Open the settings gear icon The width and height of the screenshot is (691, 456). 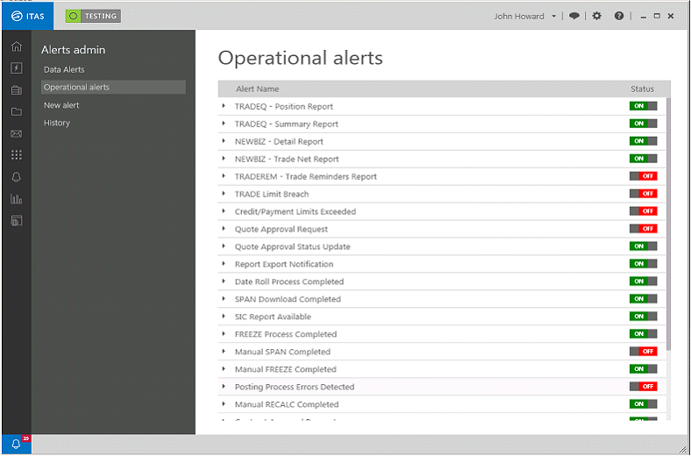(x=596, y=16)
